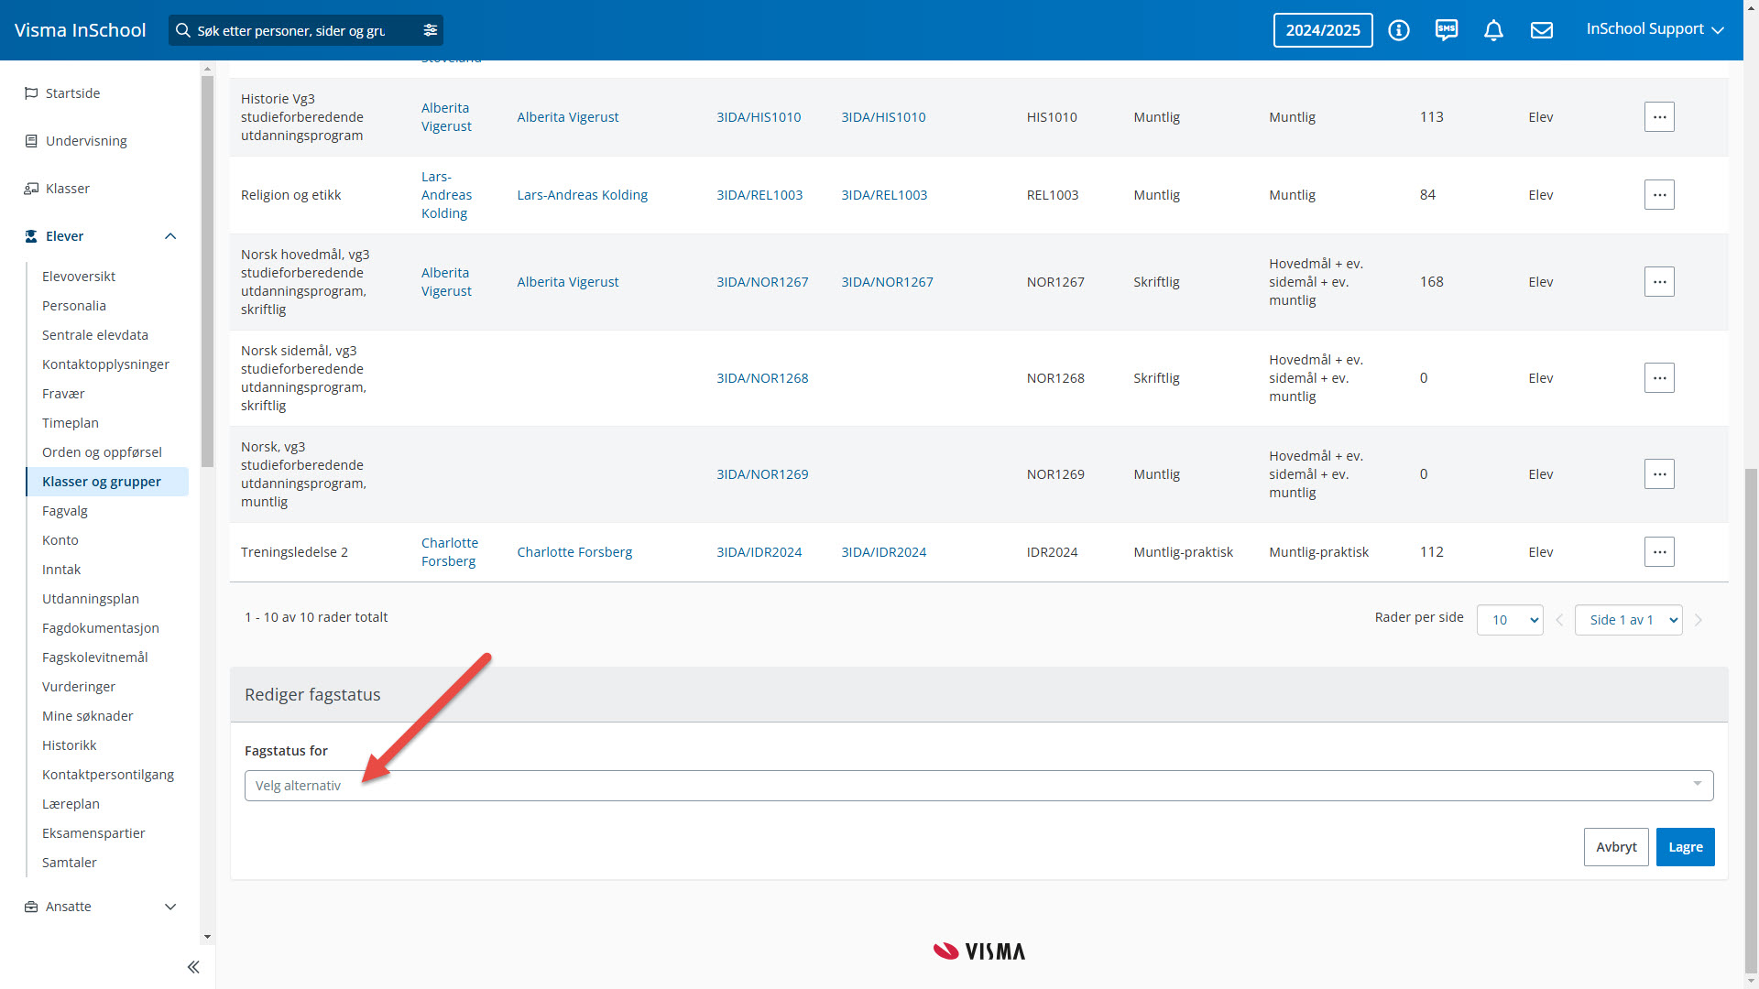1759x989 pixels.
Task: Open the mail envelope icon
Action: click(x=1541, y=30)
